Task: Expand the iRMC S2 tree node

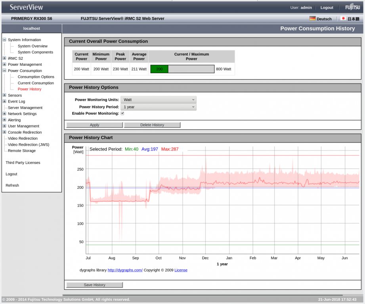Action: [x=4, y=58]
